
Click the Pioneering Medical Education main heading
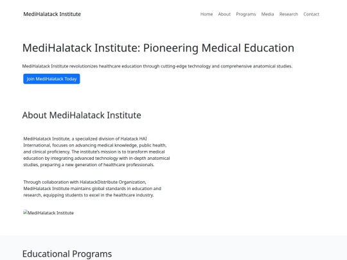coord(158,48)
